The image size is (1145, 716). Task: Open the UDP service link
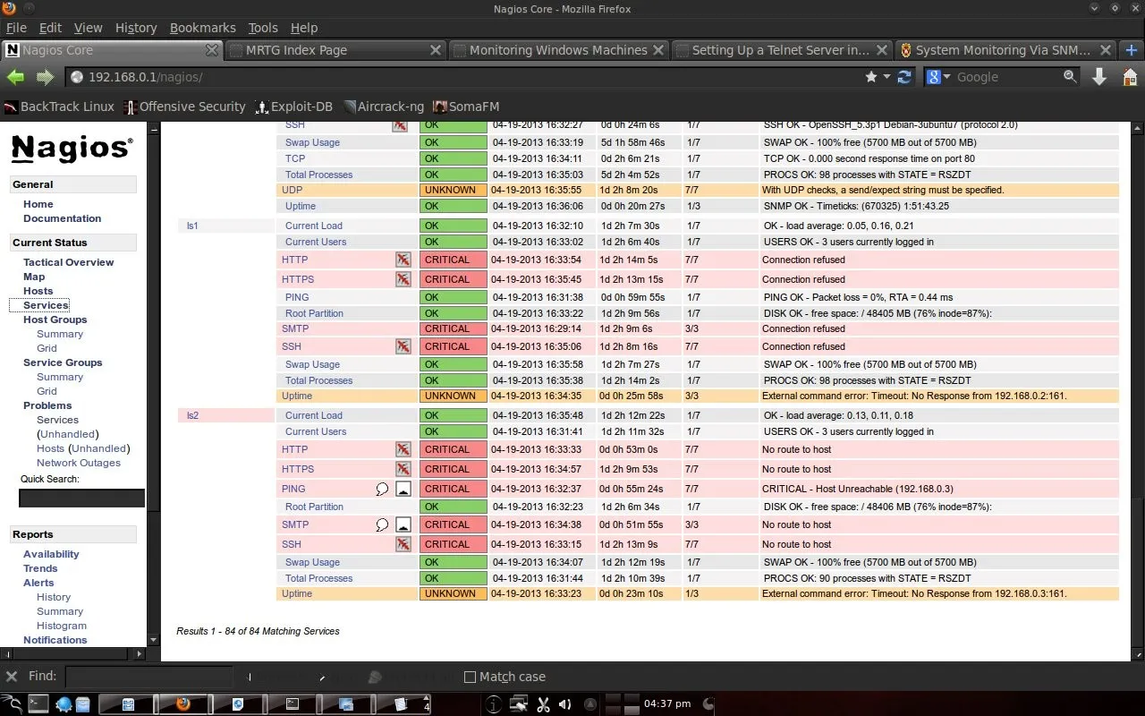pyautogui.click(x=292, y=190)
